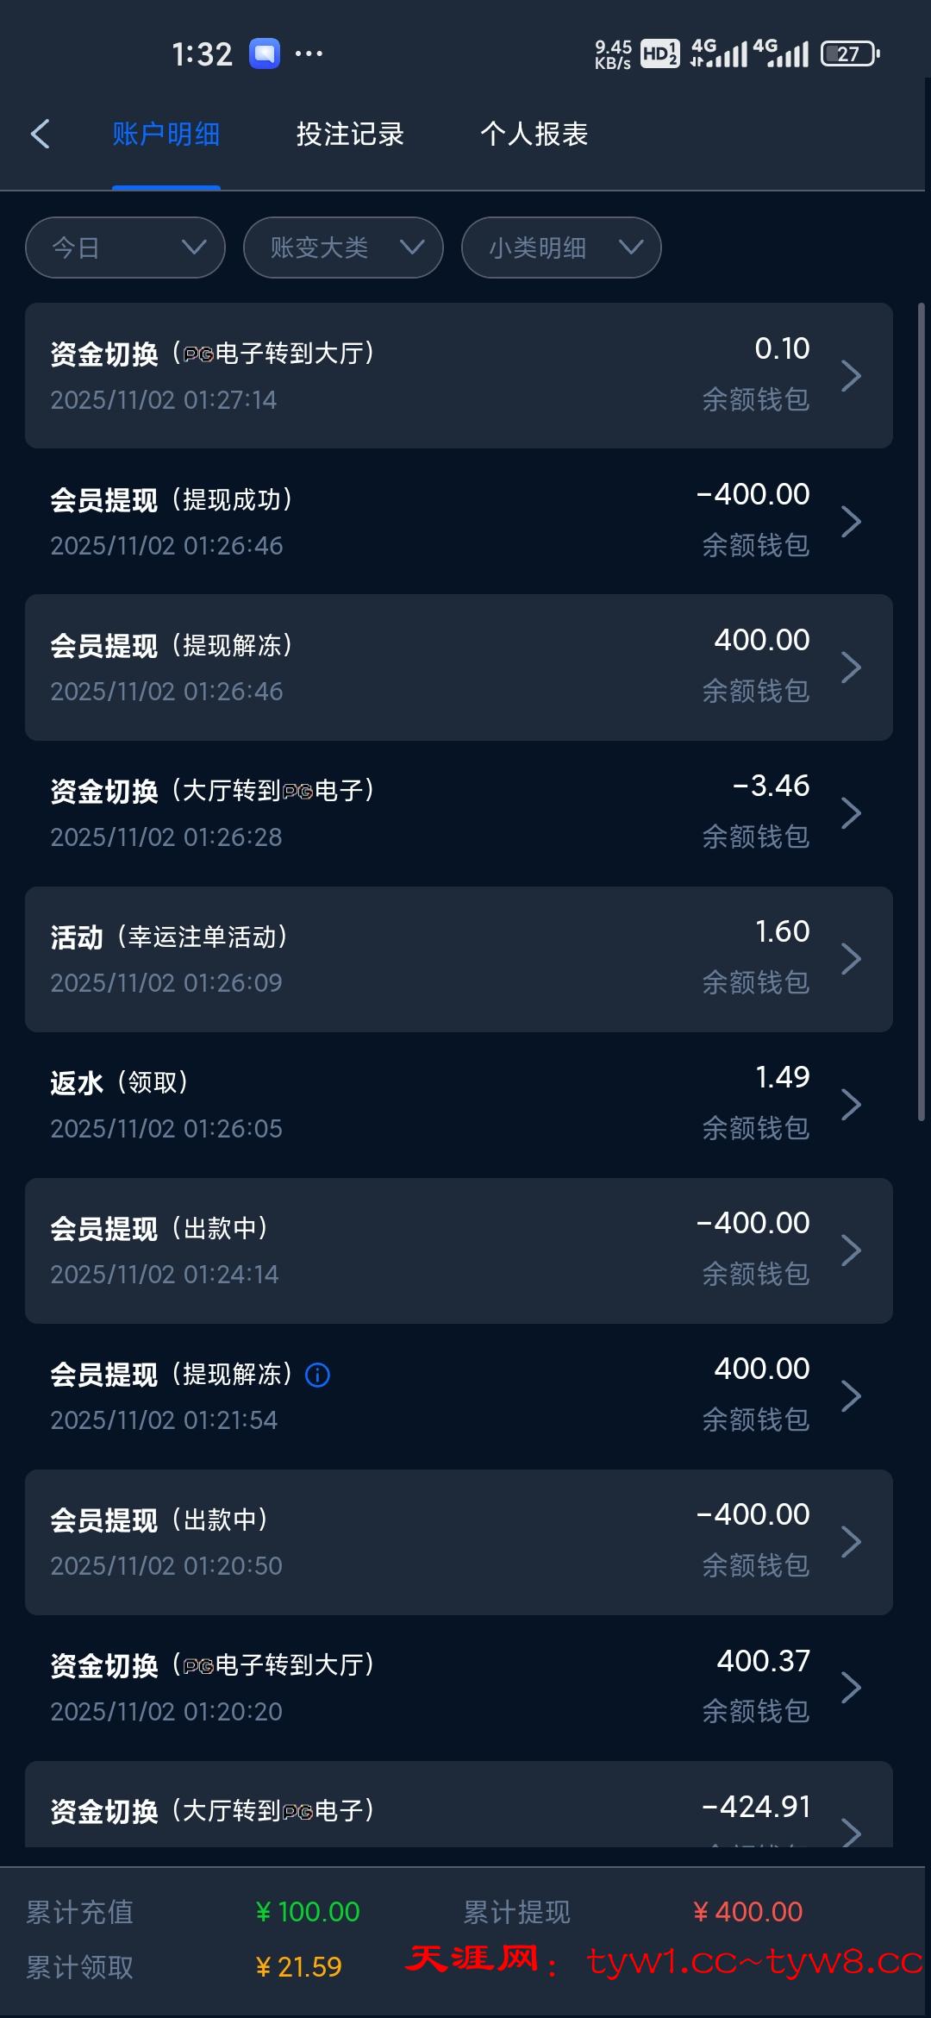Tap the info icon beside 提现解冻
This screenshot has height=2018, width=931.
[x=317, y=1375]
